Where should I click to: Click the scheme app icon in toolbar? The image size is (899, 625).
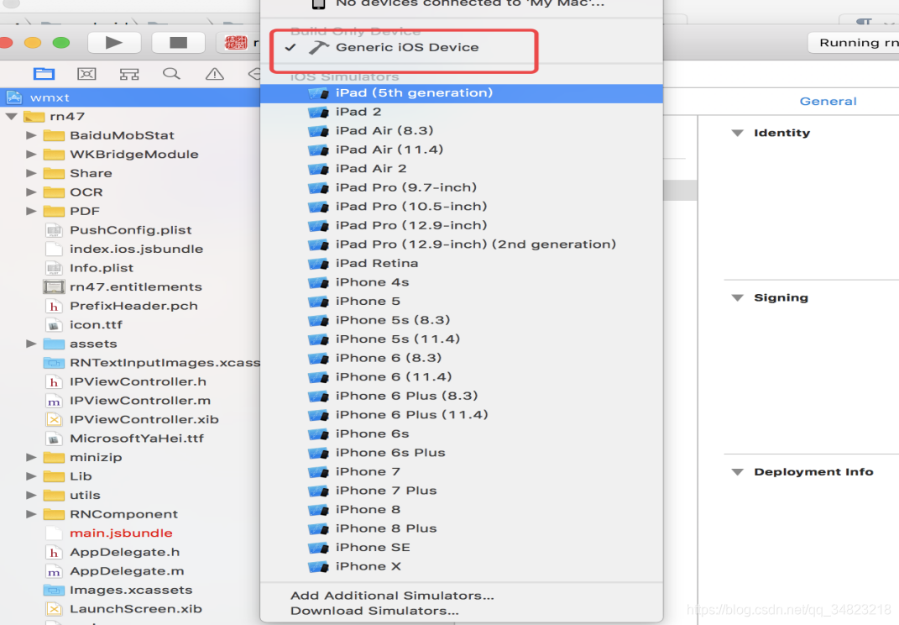pyautogui.click(x=236, y=43)
